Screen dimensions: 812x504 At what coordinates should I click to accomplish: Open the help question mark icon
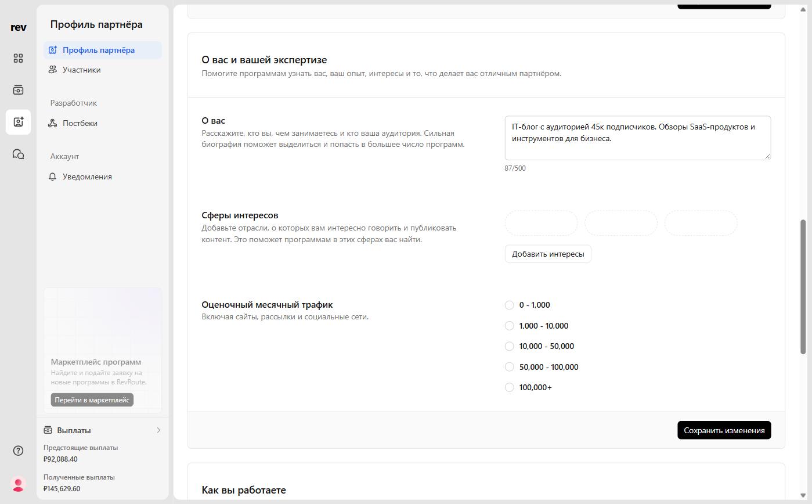point(19,451)
